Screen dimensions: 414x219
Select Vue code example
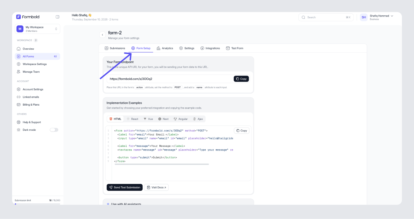(148, 119)
